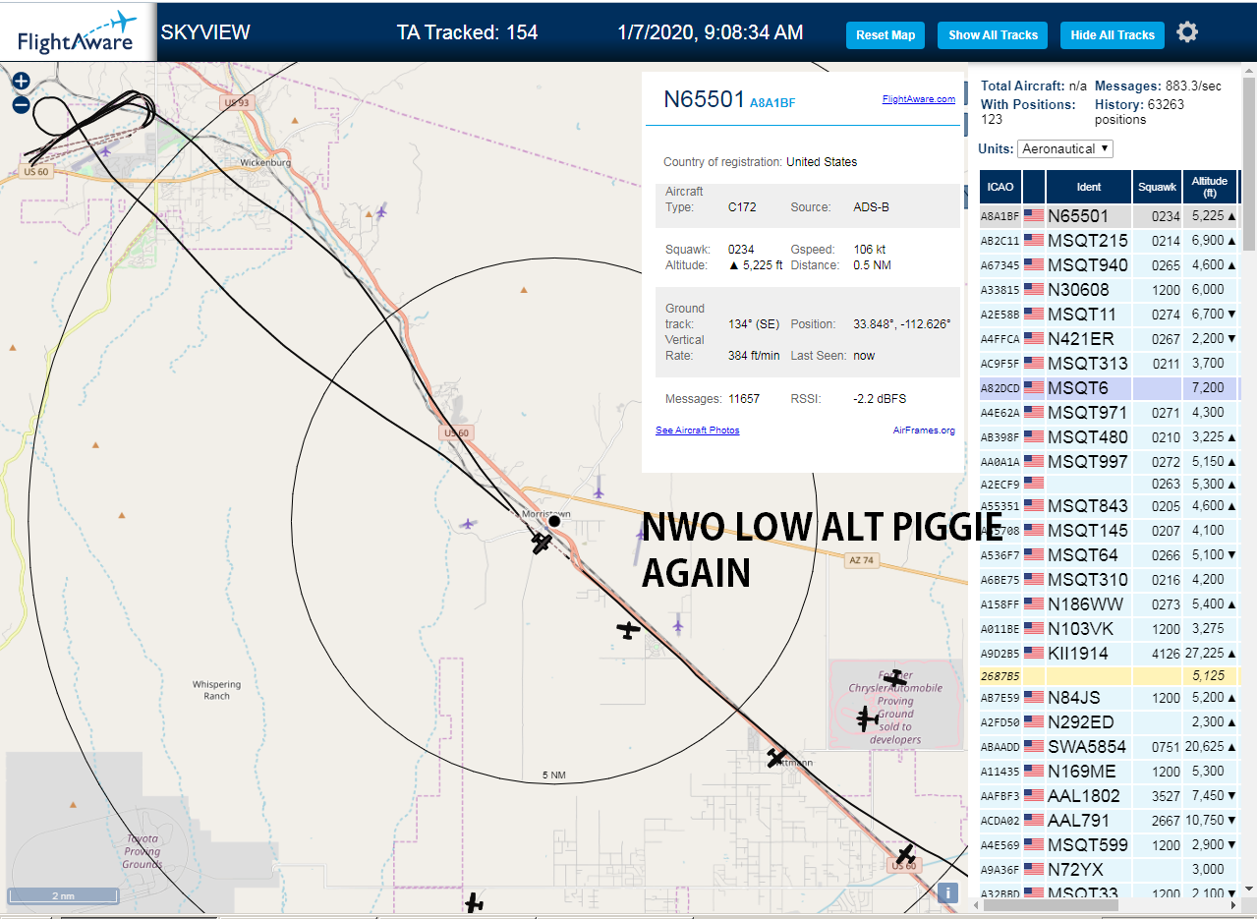
Task: Sort table by Ident column header
Action: point(1089,187)
